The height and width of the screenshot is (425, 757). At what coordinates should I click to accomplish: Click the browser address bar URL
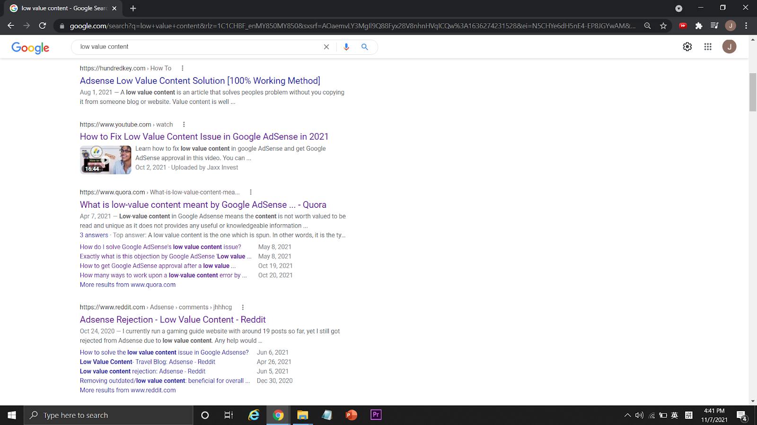point(352,26)
